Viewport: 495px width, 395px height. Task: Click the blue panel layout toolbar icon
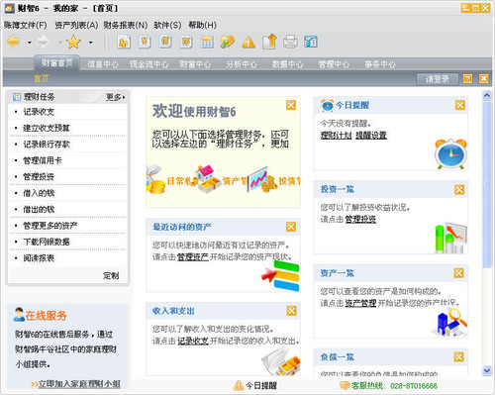click(x=311, y=42)
